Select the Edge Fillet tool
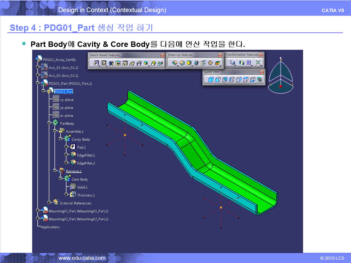The height and width of the screenshot is (263, 351). pyautogui.click(x=174, y=63)
